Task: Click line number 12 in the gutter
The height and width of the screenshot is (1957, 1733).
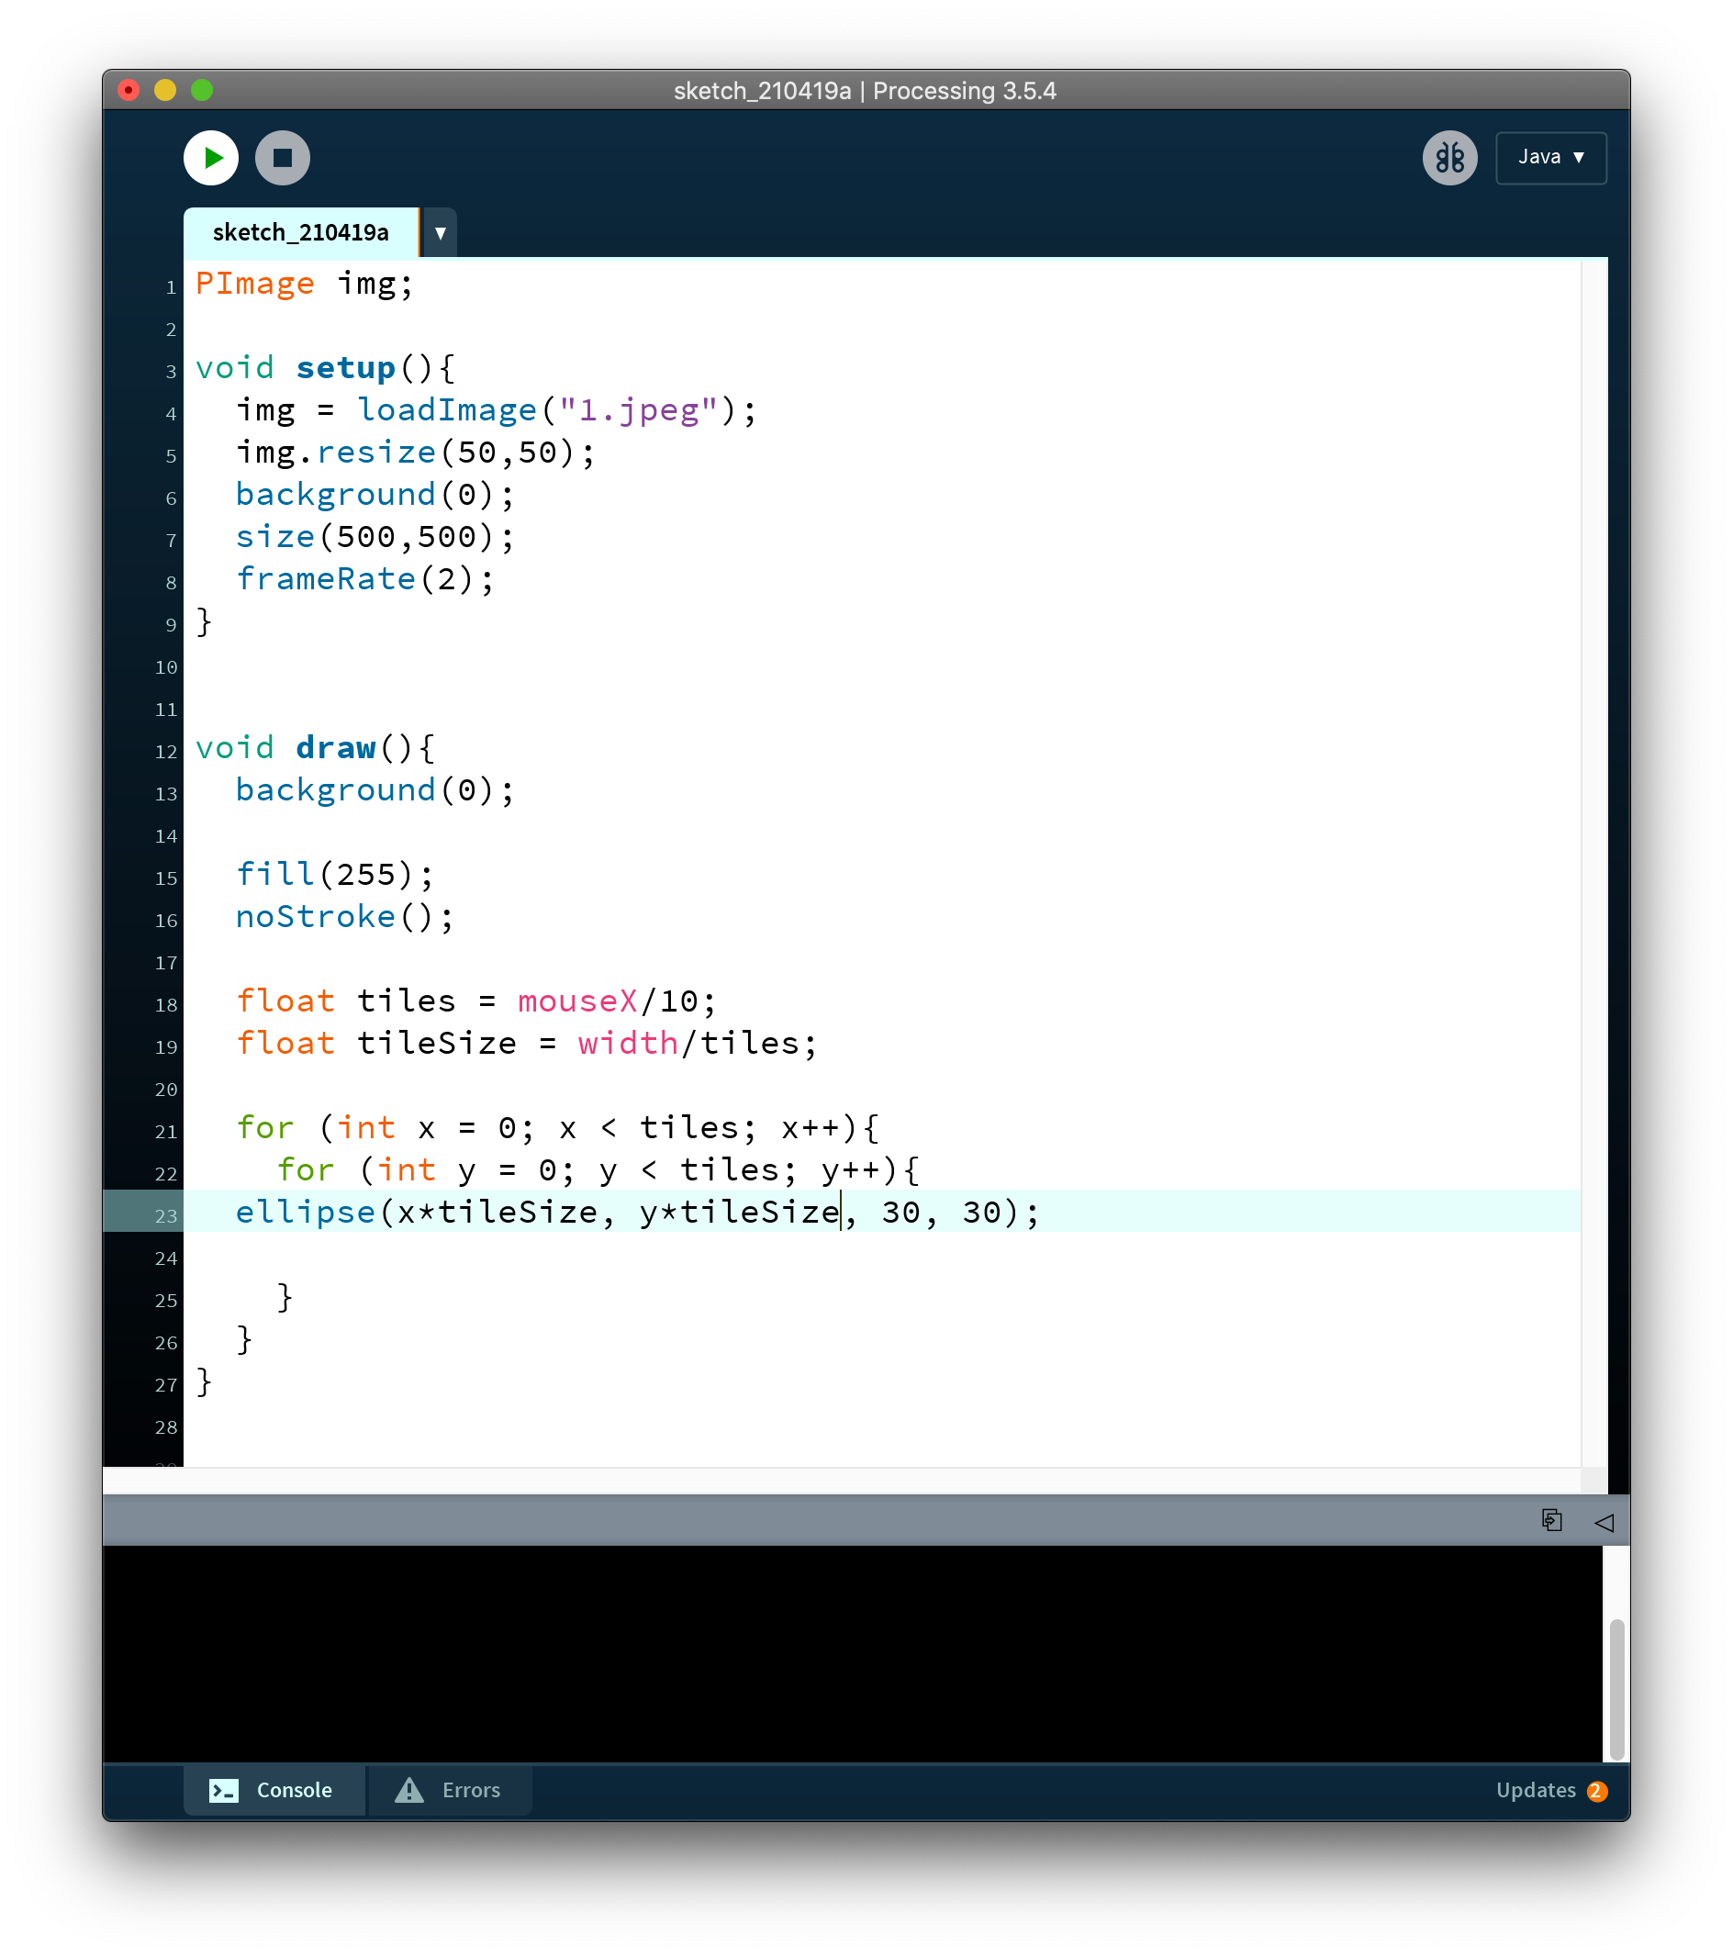Action: (x=165, y=751)
